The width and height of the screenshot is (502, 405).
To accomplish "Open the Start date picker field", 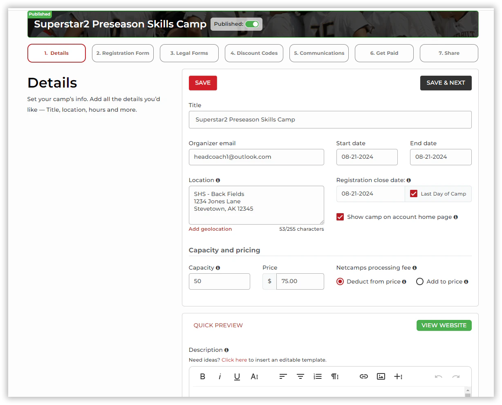I will point(367,157).
